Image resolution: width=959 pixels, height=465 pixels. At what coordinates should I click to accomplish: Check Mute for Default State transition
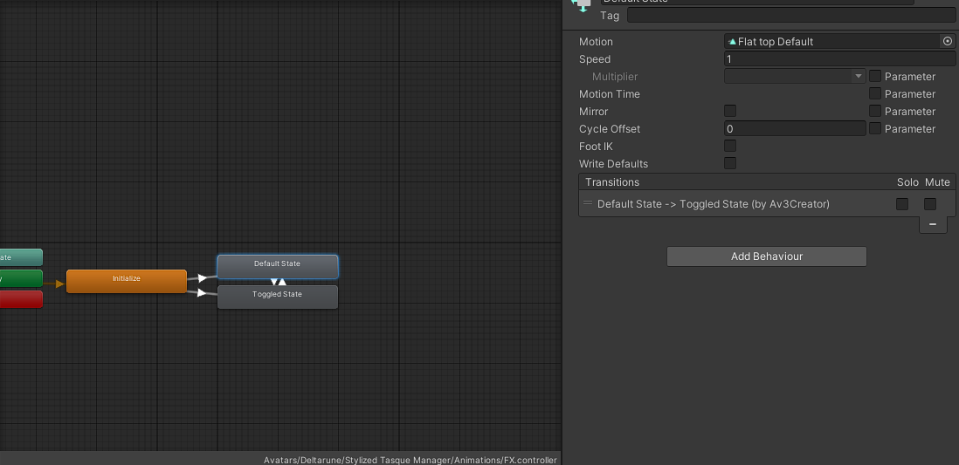930,203
